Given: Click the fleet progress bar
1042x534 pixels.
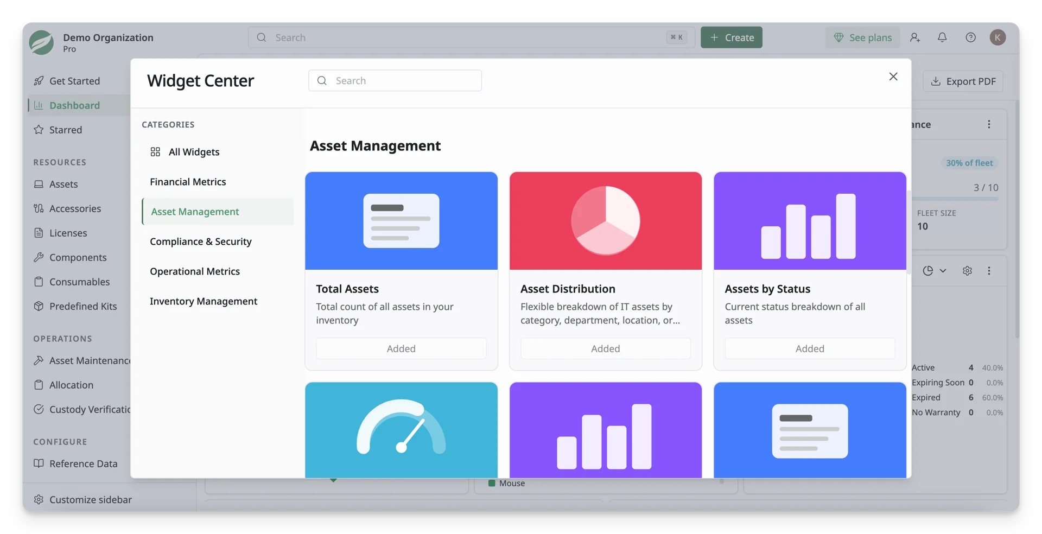Looking at the screenshot, I should coord(955,199).
